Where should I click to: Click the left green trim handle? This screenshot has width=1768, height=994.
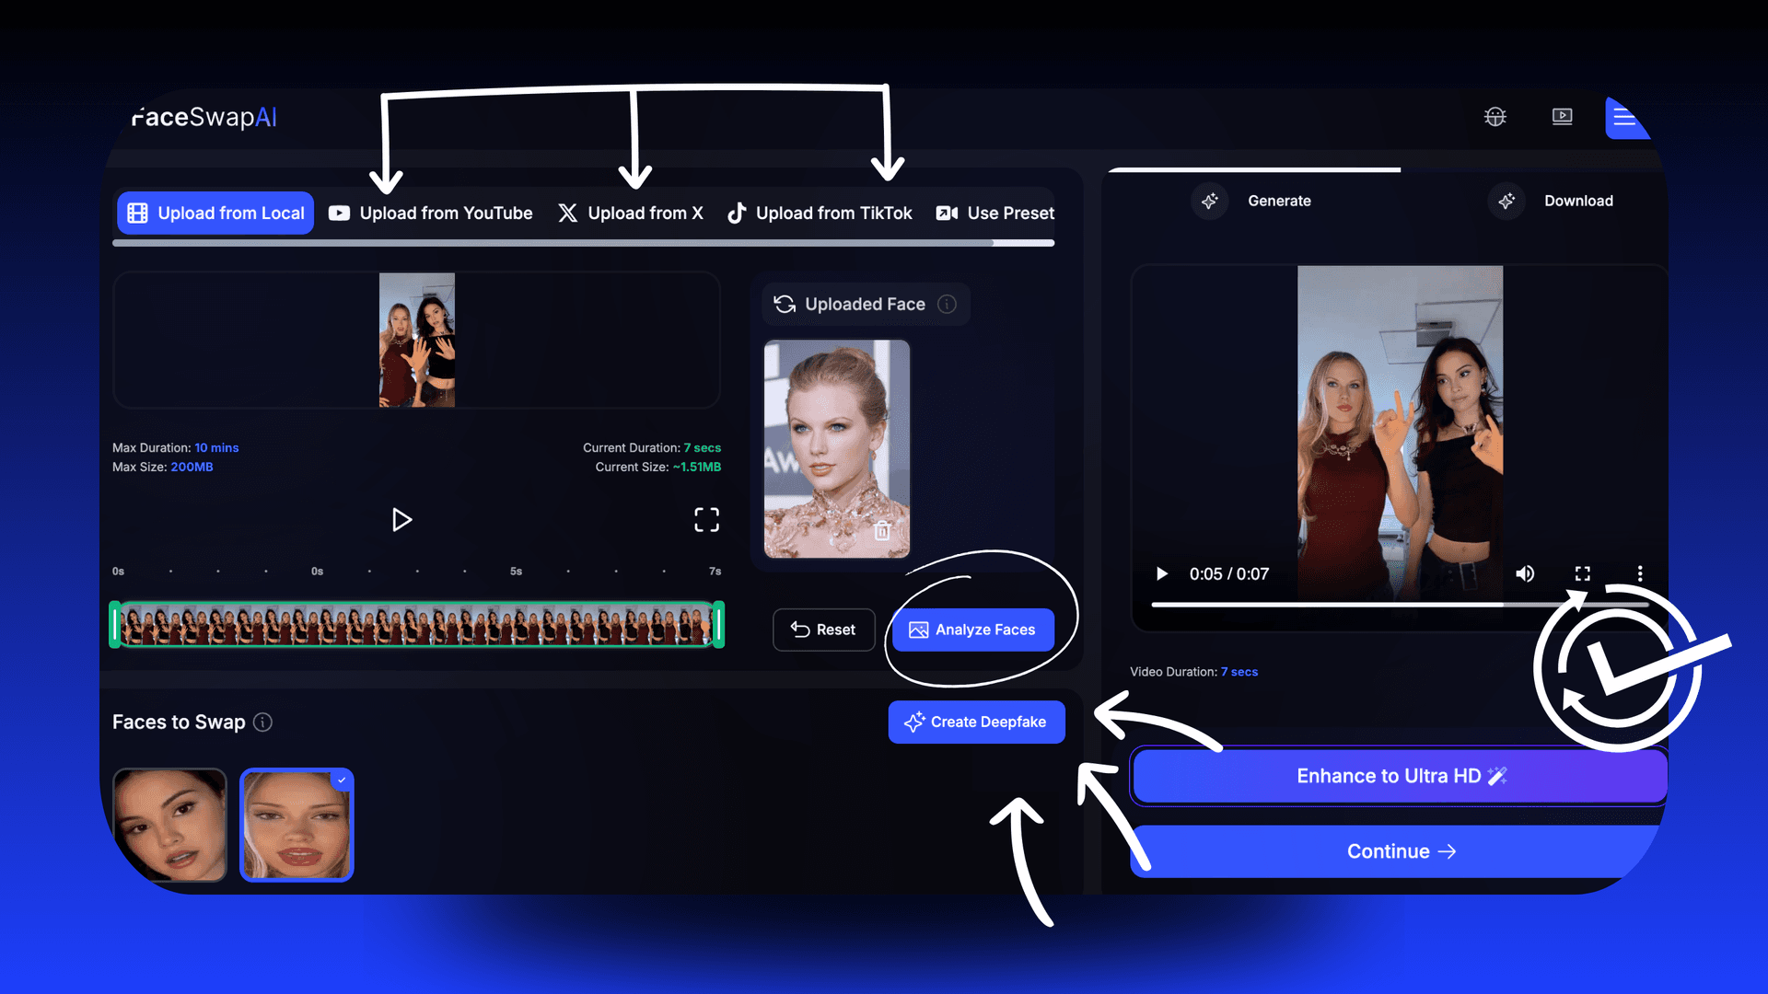coord(115,624)
